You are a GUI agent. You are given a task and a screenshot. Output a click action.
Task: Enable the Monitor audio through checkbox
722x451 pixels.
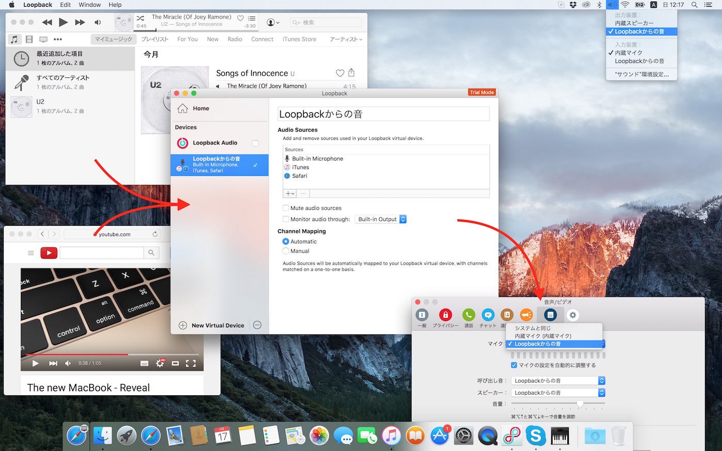tap(286, 219)
